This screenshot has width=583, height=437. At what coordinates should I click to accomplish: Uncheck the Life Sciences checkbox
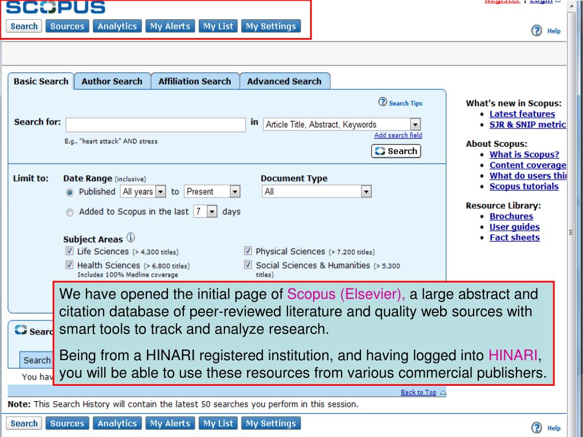point(69,251)
